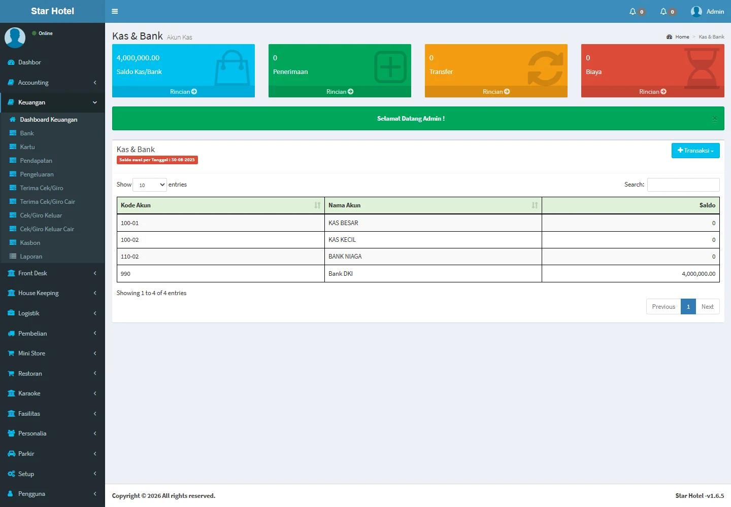Image resolution: width=731 pixels, height=507 pixels.
Task: Click the shopping bag icon on Saldo card
Action: pyautogui.click(x=232, y=67)
